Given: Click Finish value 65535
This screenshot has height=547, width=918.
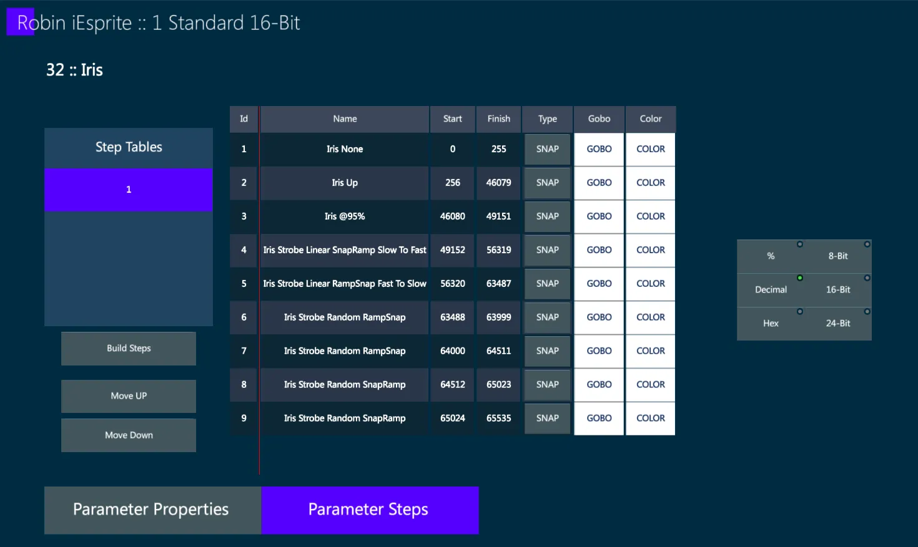Looking at the screenshot, I should [499, 419].
